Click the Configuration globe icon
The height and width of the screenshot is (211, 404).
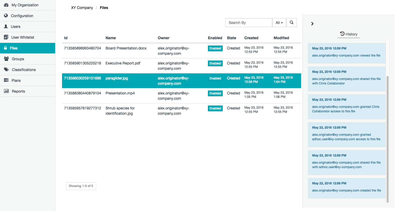(6, 16)
